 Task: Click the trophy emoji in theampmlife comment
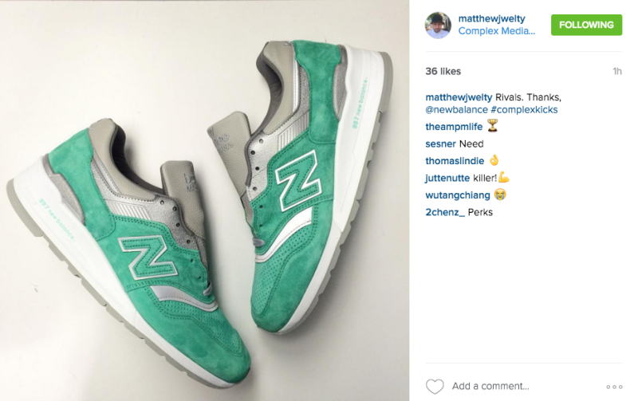point(492,126)
